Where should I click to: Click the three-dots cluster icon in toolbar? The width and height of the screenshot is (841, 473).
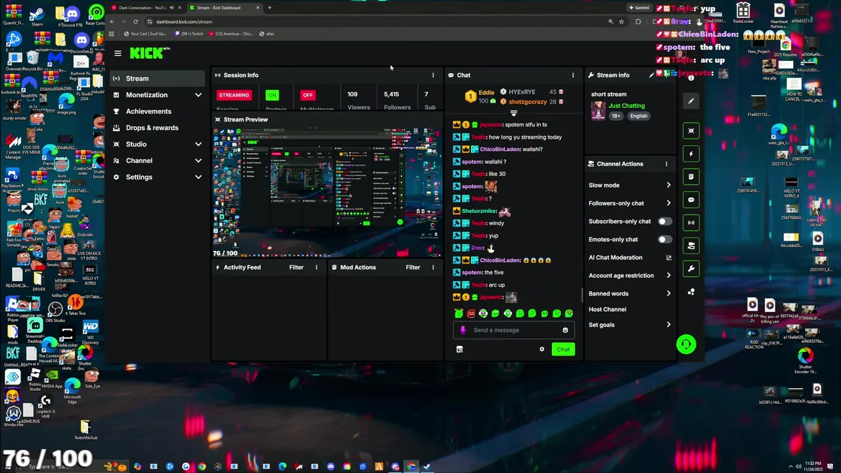tap(691, 292)
